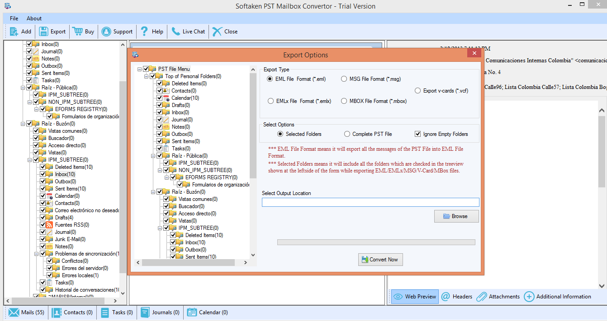The image size is (607, 321).
Task: Select the Contacts (0) status icon
Action: 57,312
